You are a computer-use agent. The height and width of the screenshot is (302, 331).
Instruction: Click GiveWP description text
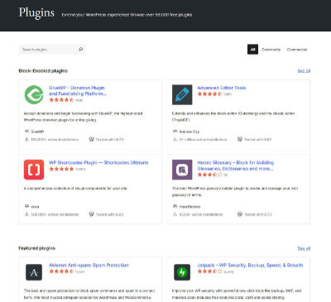(83, 117)
